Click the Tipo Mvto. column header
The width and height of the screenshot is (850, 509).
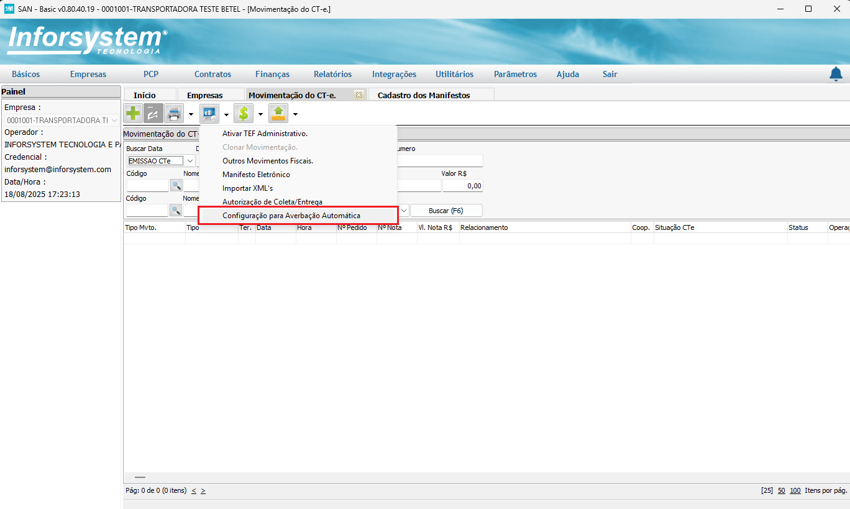coord(154,227)
